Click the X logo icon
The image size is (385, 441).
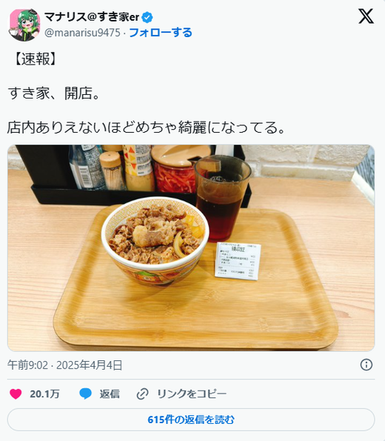(x=366, y=16)
